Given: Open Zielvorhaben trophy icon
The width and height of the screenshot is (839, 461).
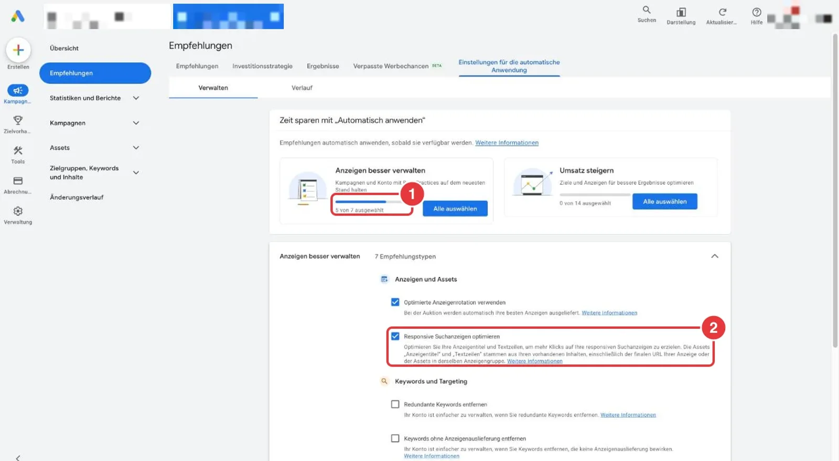Looking at the screenshot, I should (x=18, y=120).
